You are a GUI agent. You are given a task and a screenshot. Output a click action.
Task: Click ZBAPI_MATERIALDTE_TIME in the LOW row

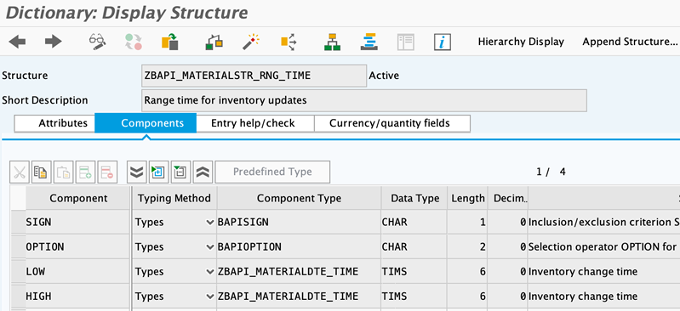click(x=299, y=272)
